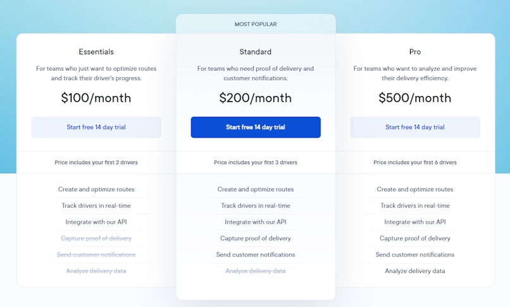Start the Standard free 14 day trial
The height and width of the screenshot is (307, 510).
point(256,127)
